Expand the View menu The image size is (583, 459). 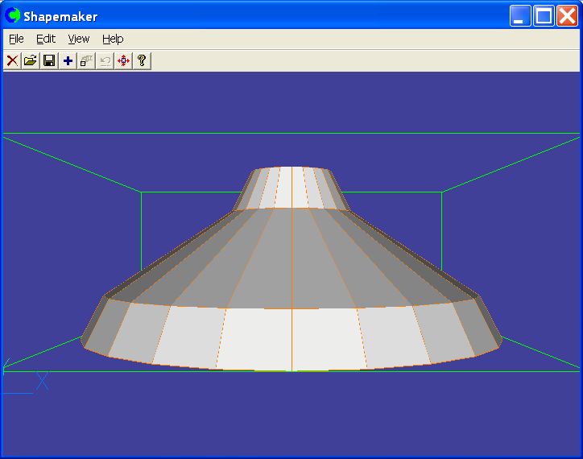79,39
